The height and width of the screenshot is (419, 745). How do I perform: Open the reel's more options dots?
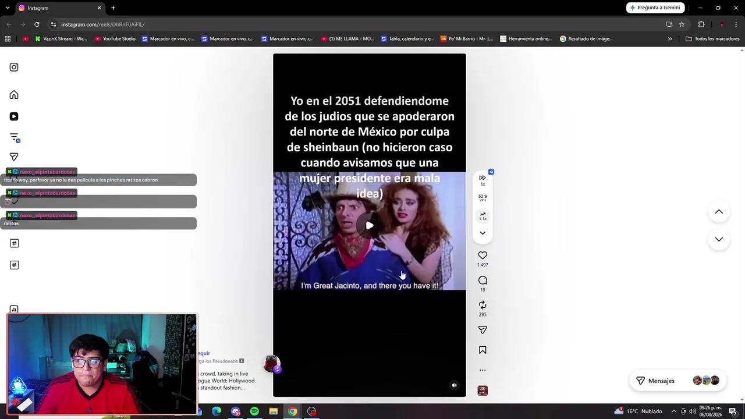[483, 370]
